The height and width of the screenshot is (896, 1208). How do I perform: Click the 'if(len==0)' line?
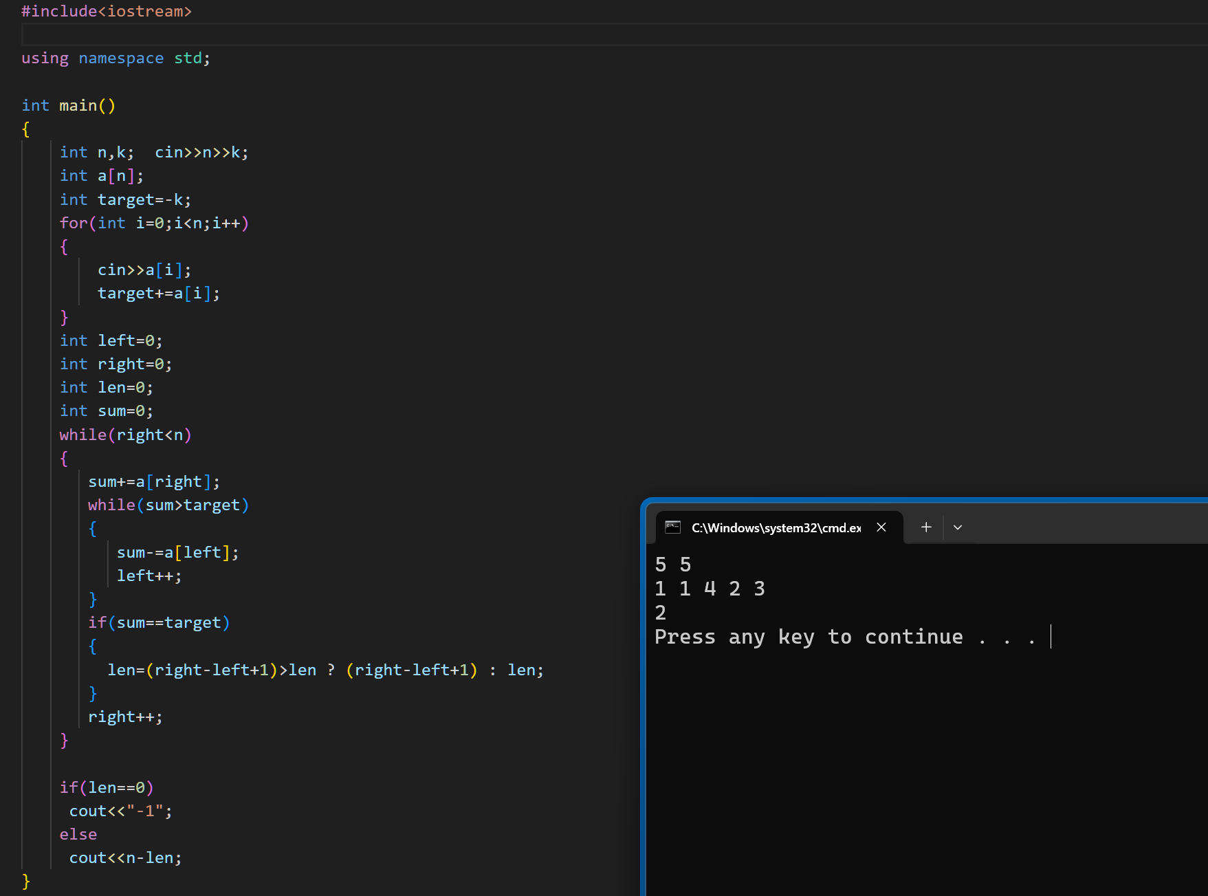107,787
